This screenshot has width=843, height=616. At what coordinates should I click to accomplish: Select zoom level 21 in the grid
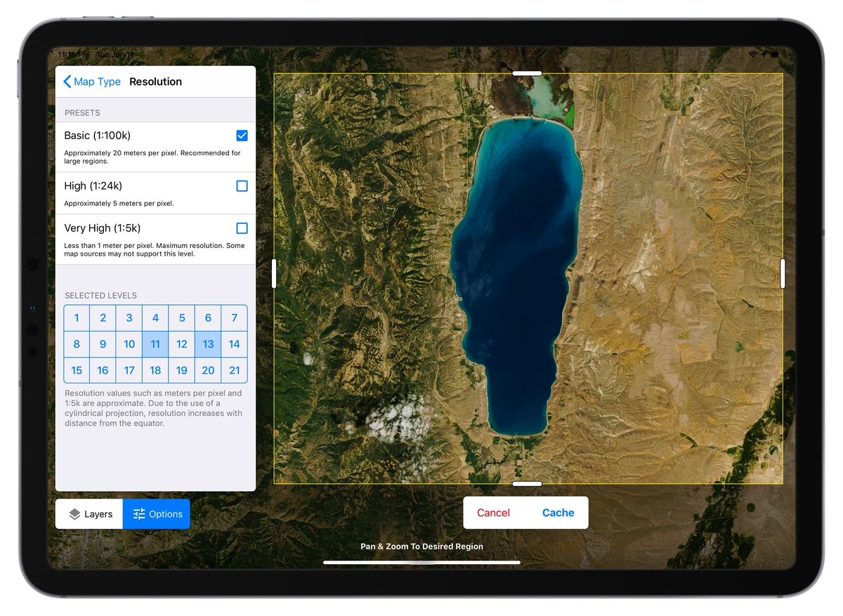pos(234,370)
